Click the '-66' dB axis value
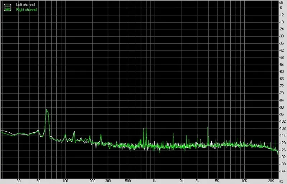 click(x=282, y=79)
